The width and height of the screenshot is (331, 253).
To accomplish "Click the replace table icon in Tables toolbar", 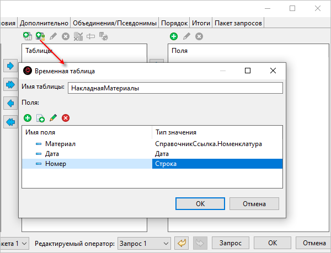I will tap(78, 36).
